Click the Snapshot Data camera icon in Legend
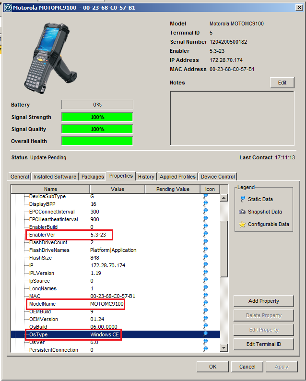Image resolution: width=306 pixels, height=381 pixels. pyautogui.click(x=242, y=212)
